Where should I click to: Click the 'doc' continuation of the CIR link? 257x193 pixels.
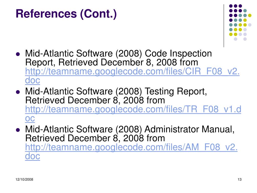(x=32, y=80)
